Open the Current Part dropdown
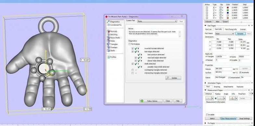Image resolution: width=255 pixels, height=126 pixels. [157, 21]
